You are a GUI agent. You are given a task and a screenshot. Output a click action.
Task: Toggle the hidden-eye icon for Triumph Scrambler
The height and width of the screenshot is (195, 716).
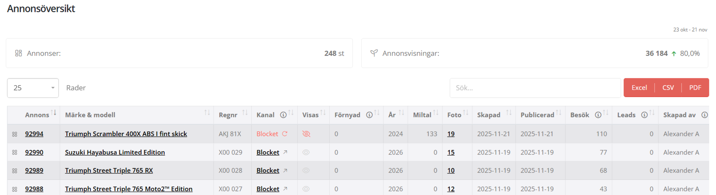click(306, 134)
